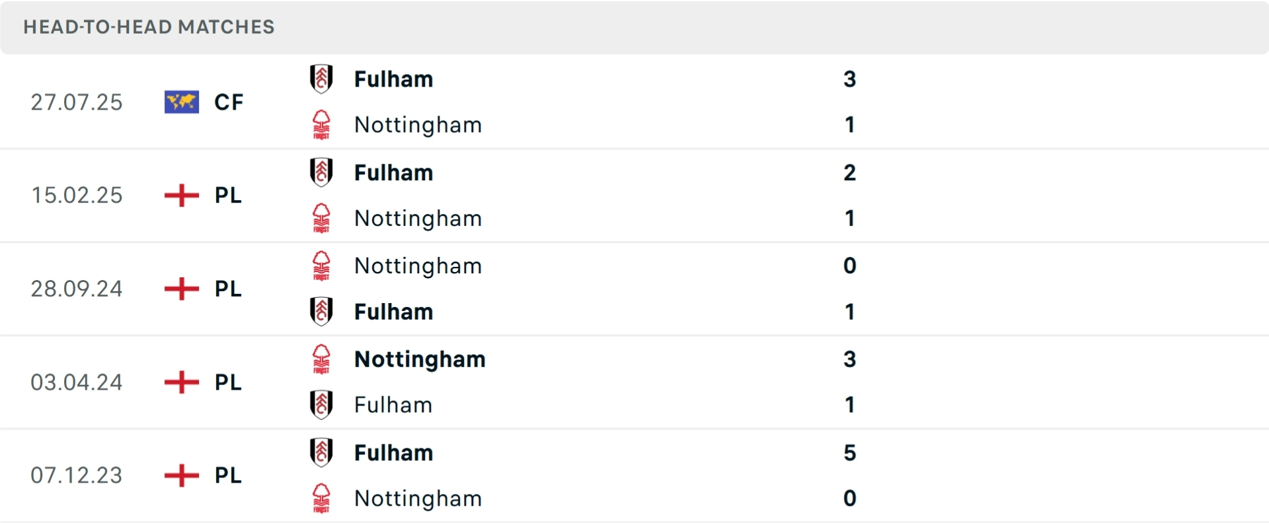The width and height of the screenshot is (1269, 523).
Task: Expand the HEAD-TO-HEAD MATCHES section
Action: click(x=149, y=27)
